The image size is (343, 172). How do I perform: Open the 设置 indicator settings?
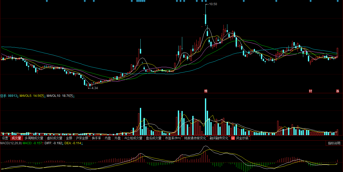5,138
